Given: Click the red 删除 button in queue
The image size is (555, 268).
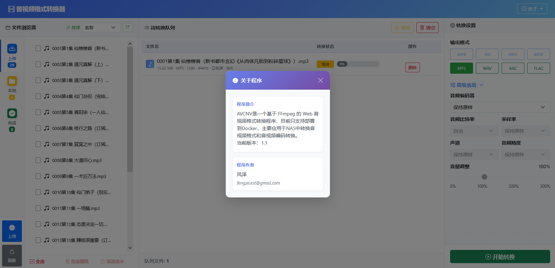Looking at the screenshot, I should tap(412, 67).
